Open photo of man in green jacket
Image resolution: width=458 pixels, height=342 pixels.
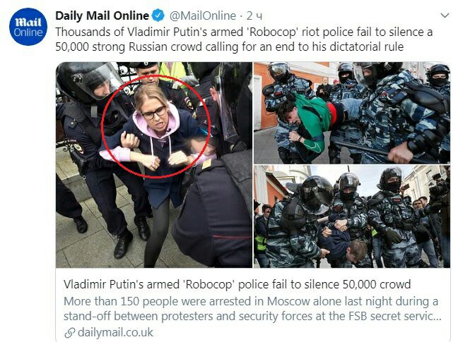[352, 113]
